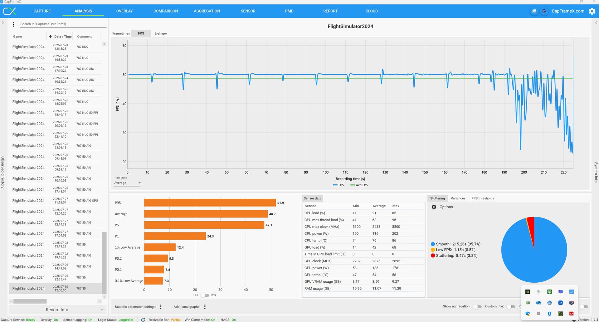Open Statistic parameter settings dots menu
The width and height of the screenshot is (599, 322).
161,307
